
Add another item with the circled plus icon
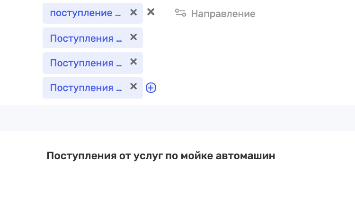151,88
